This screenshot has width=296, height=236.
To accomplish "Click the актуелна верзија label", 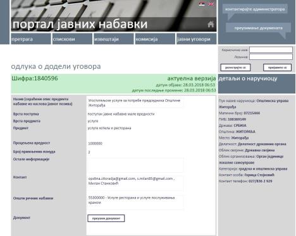I will (192, 78).
